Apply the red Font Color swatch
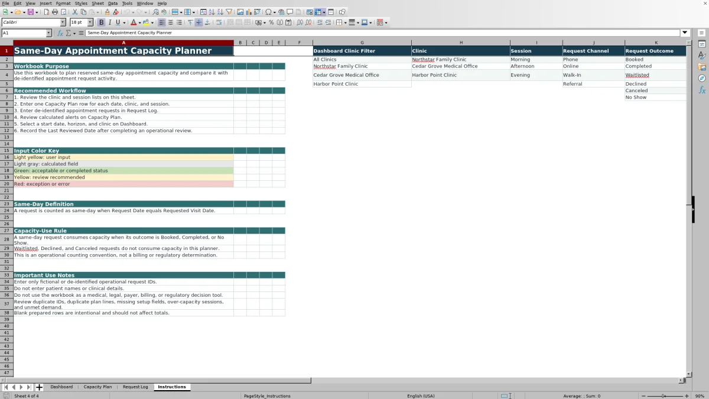 (x=134, y=22)
